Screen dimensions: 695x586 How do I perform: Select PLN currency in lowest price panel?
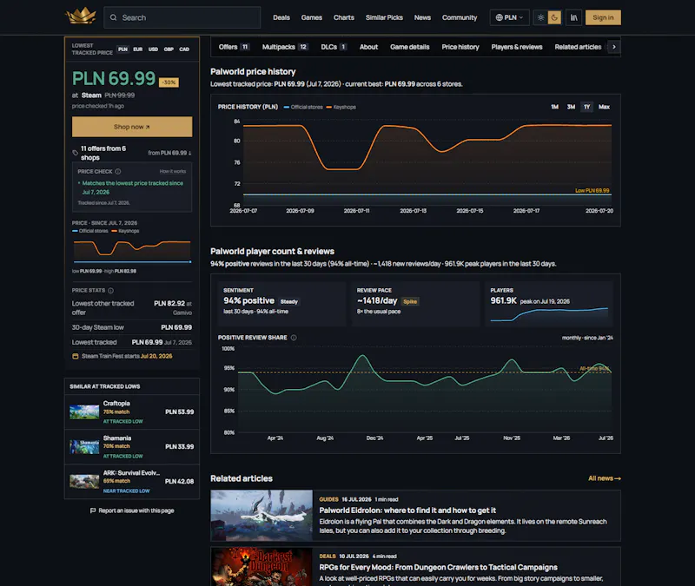[x=122, y=49]
